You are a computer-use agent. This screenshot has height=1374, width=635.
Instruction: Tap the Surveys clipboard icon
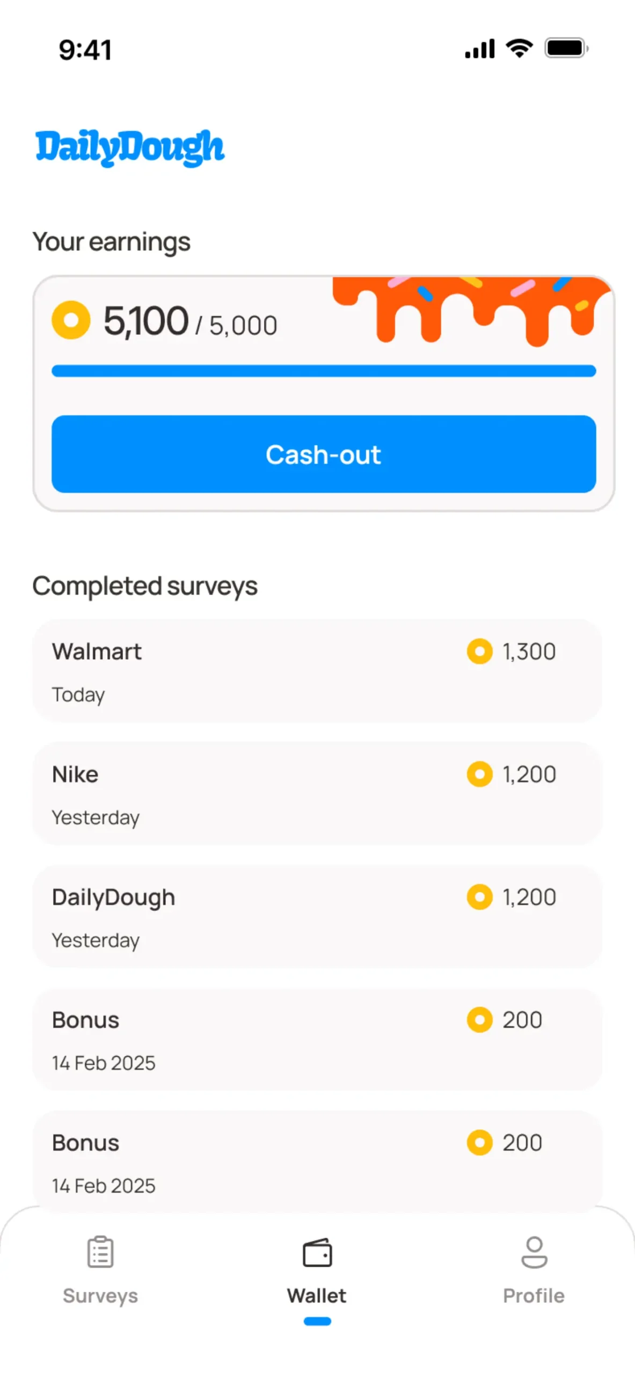pos(100,1251)
